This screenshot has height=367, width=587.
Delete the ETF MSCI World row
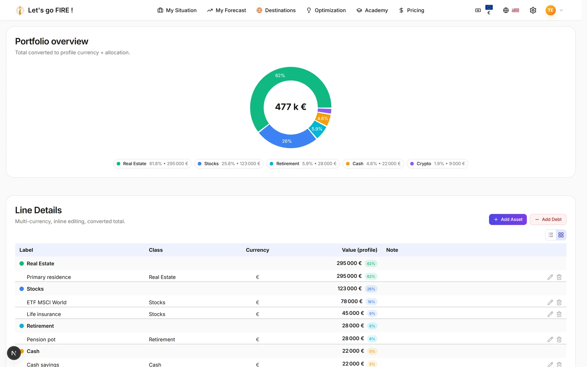(x=559, y=302)
